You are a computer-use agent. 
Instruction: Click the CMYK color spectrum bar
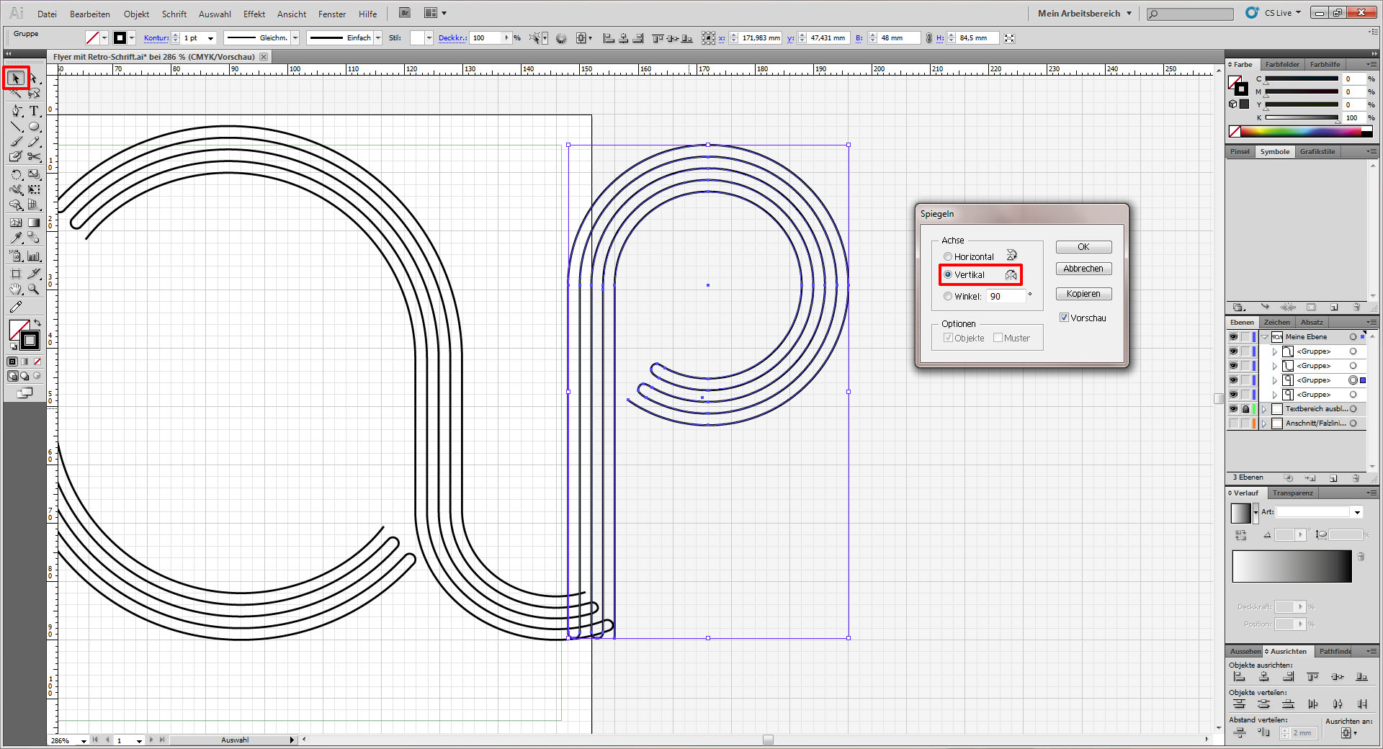click(x=1300, y=131)
